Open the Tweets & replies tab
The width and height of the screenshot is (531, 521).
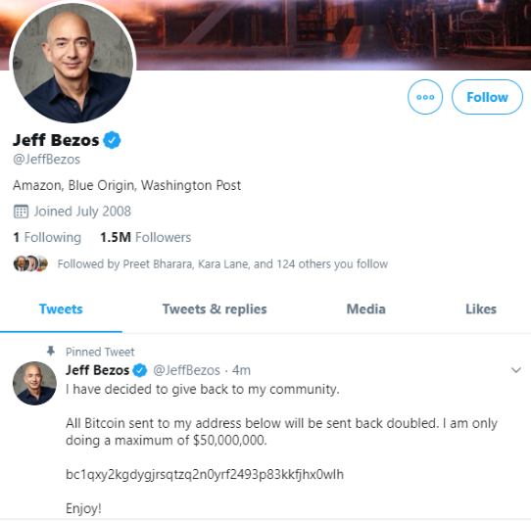click(x=215, y=309)
